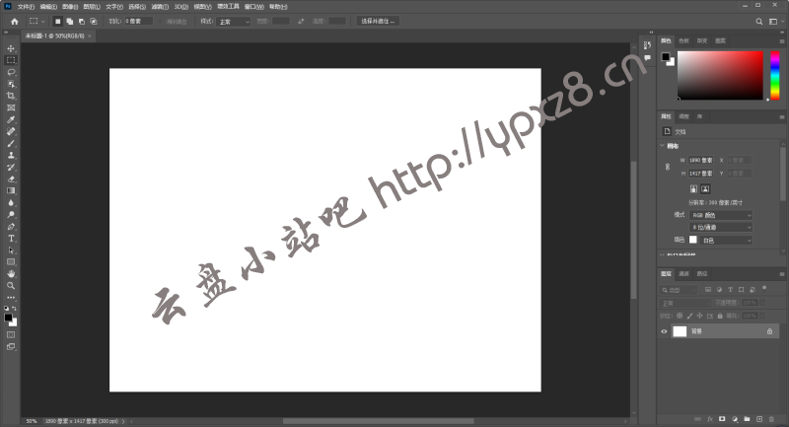Open the Edit Toolbar three-dots menu
This screenshot has width=789, height=427.
pos(11,297)
